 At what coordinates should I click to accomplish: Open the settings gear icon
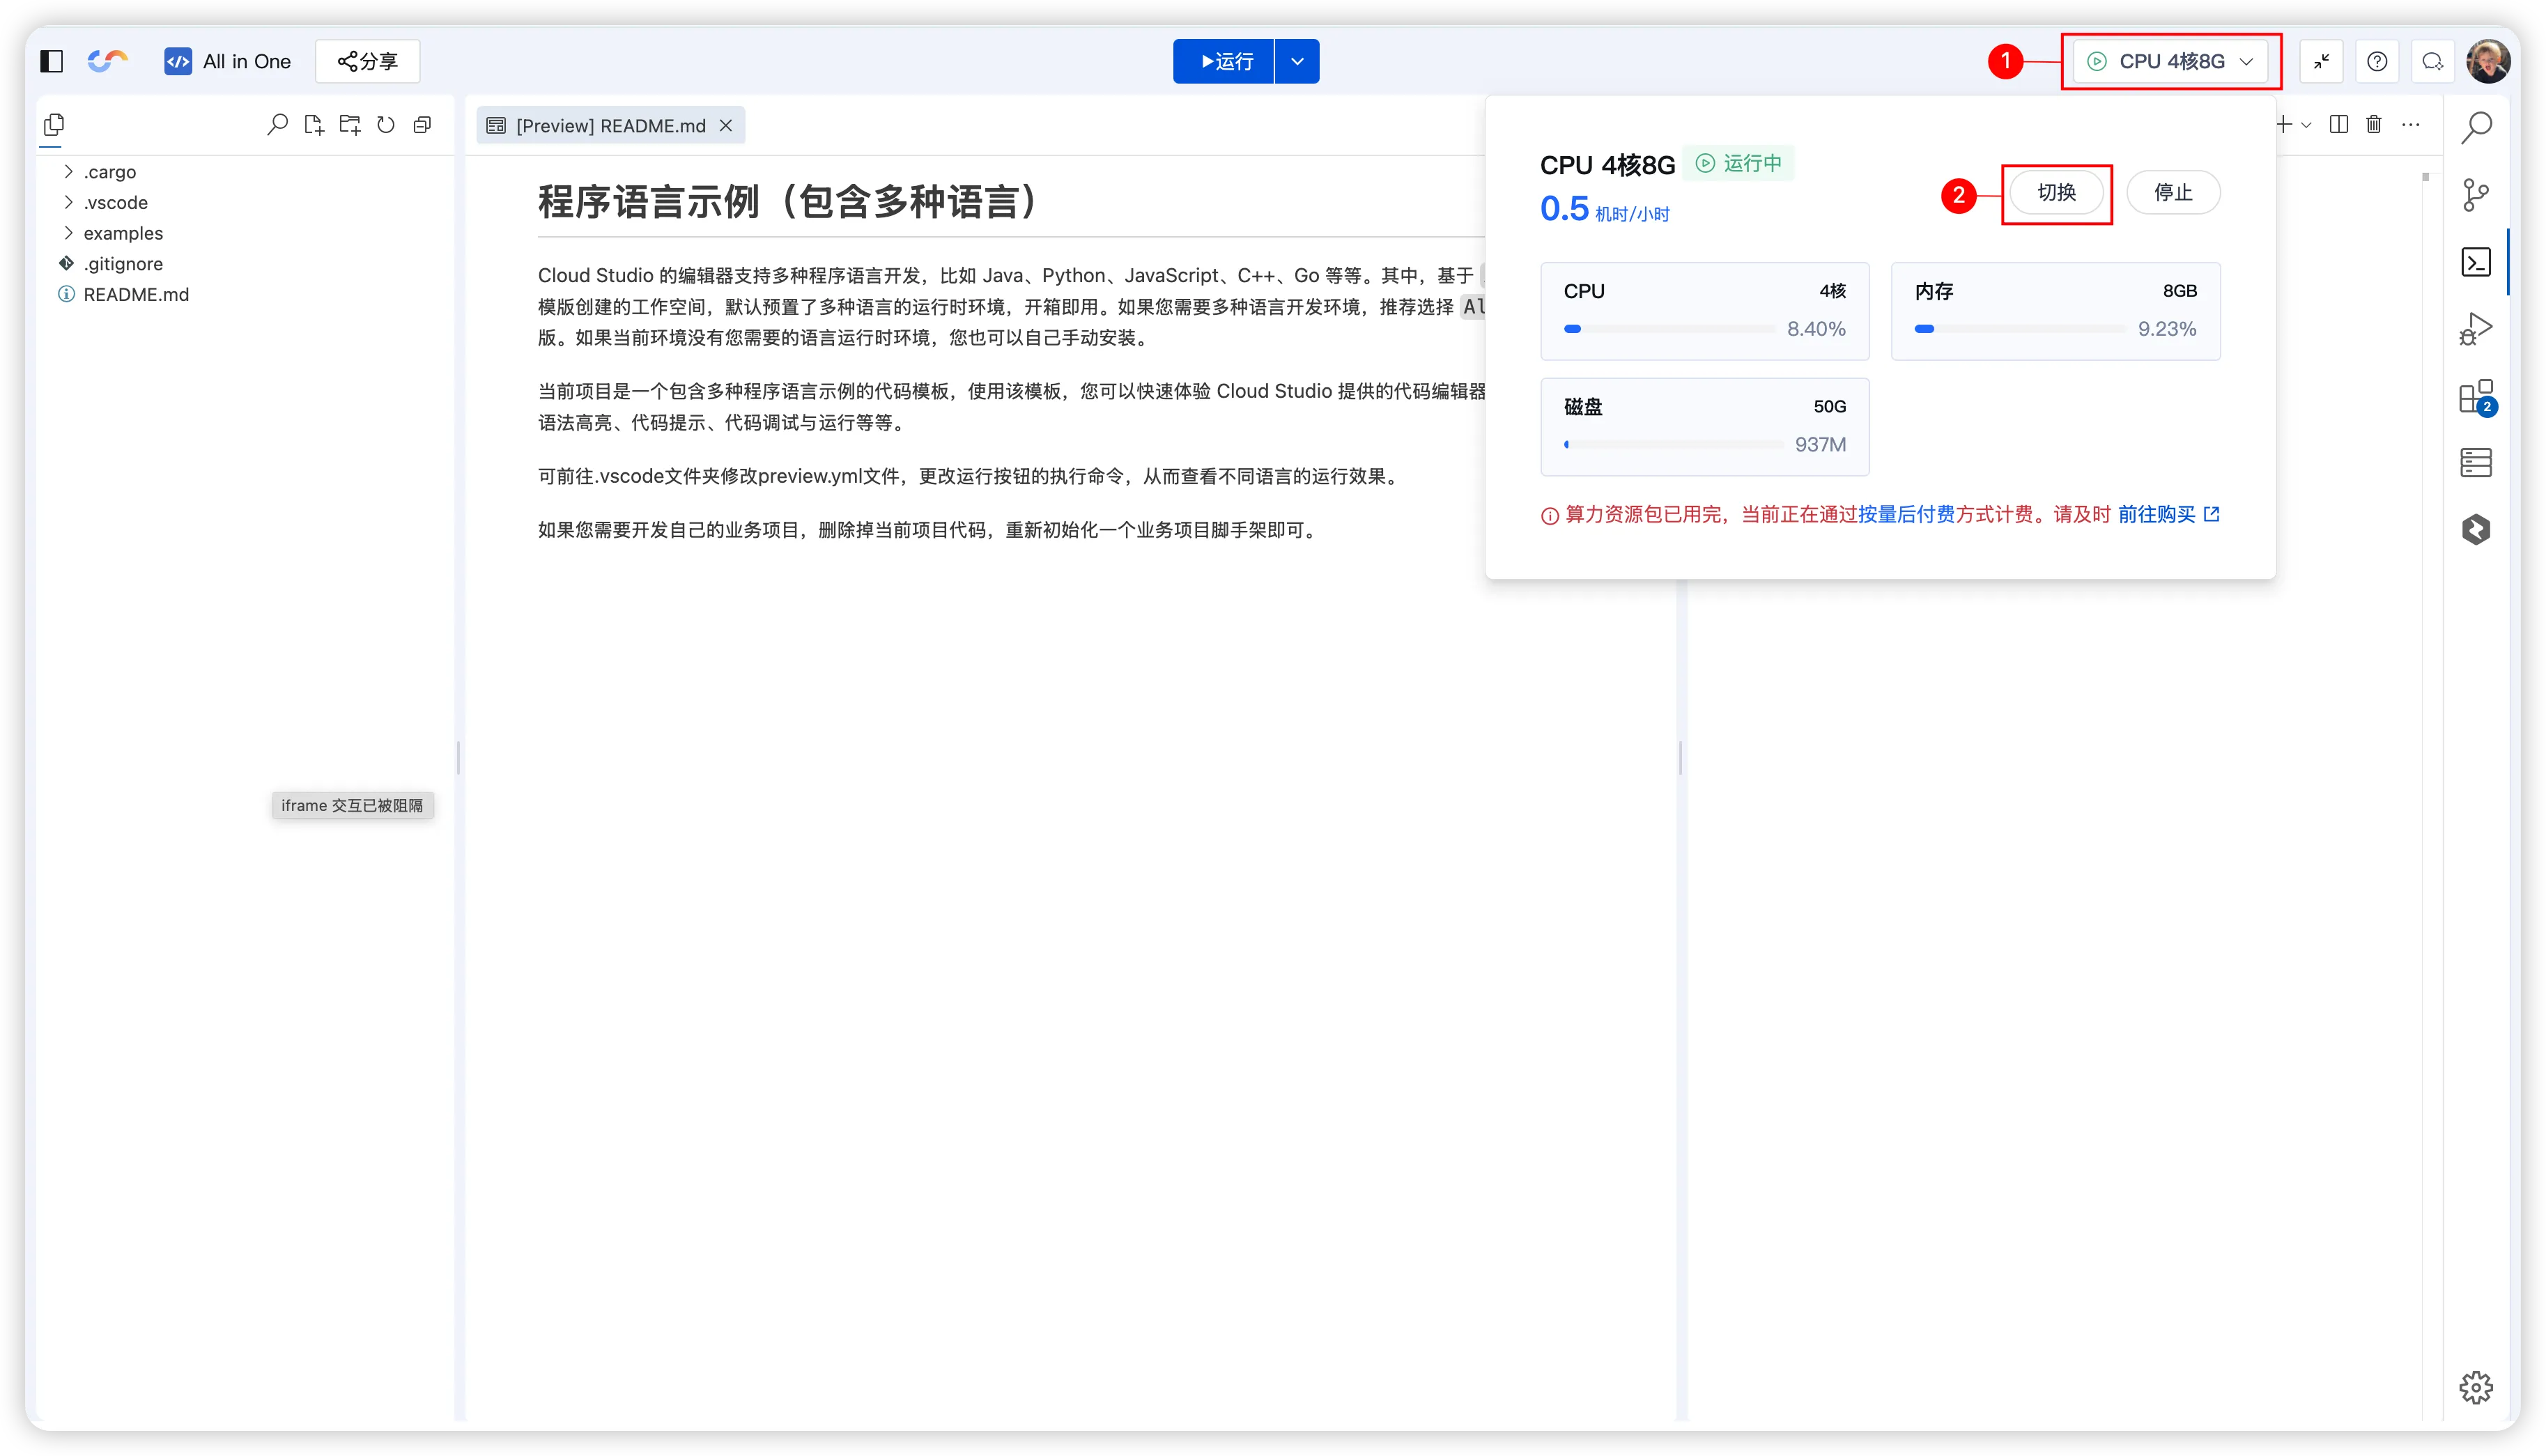tap(2476, 1387)
